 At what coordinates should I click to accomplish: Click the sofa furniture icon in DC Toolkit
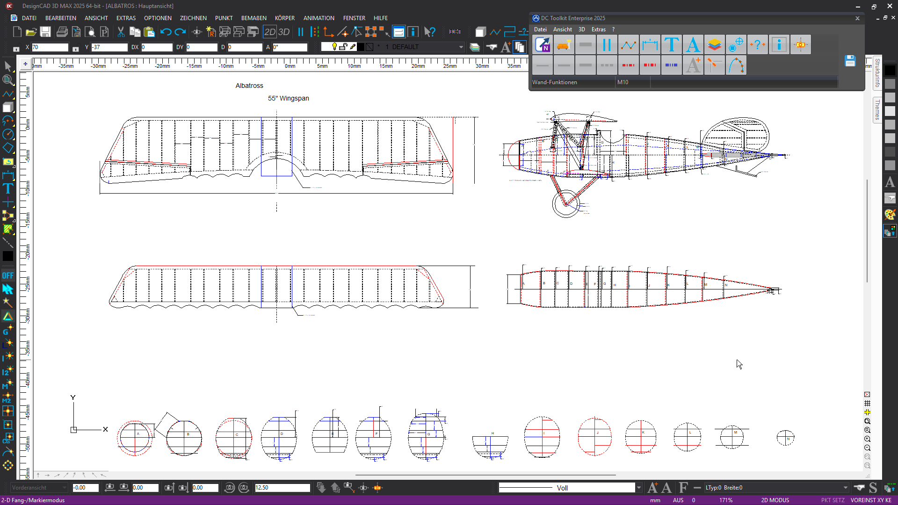(x=564, y=45)
